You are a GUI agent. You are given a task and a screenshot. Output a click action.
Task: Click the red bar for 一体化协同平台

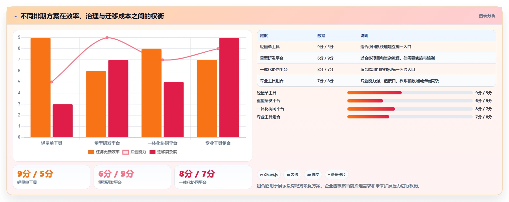point(173,110)
